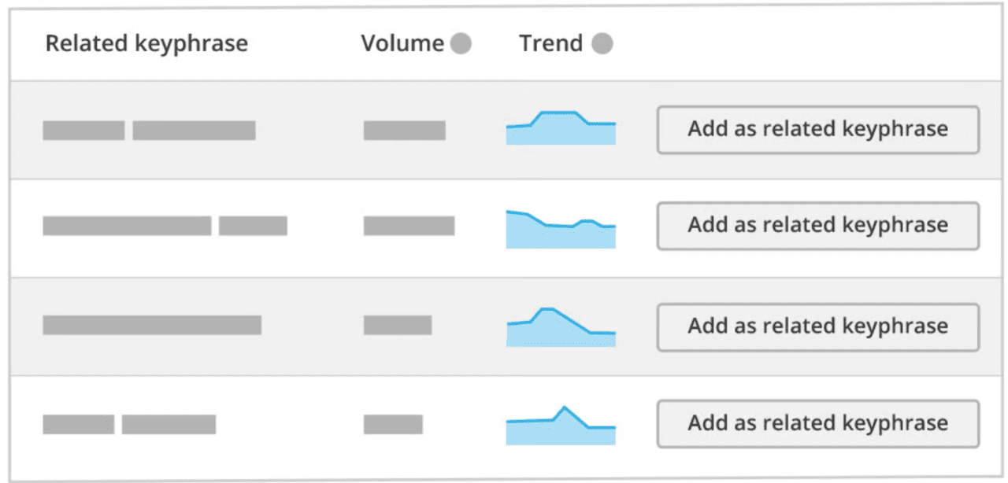The height and width of the screenshot is (483, 1008).
Task: Select the fourth row's keyphrase placeholder text
Action: click(129, 425)
